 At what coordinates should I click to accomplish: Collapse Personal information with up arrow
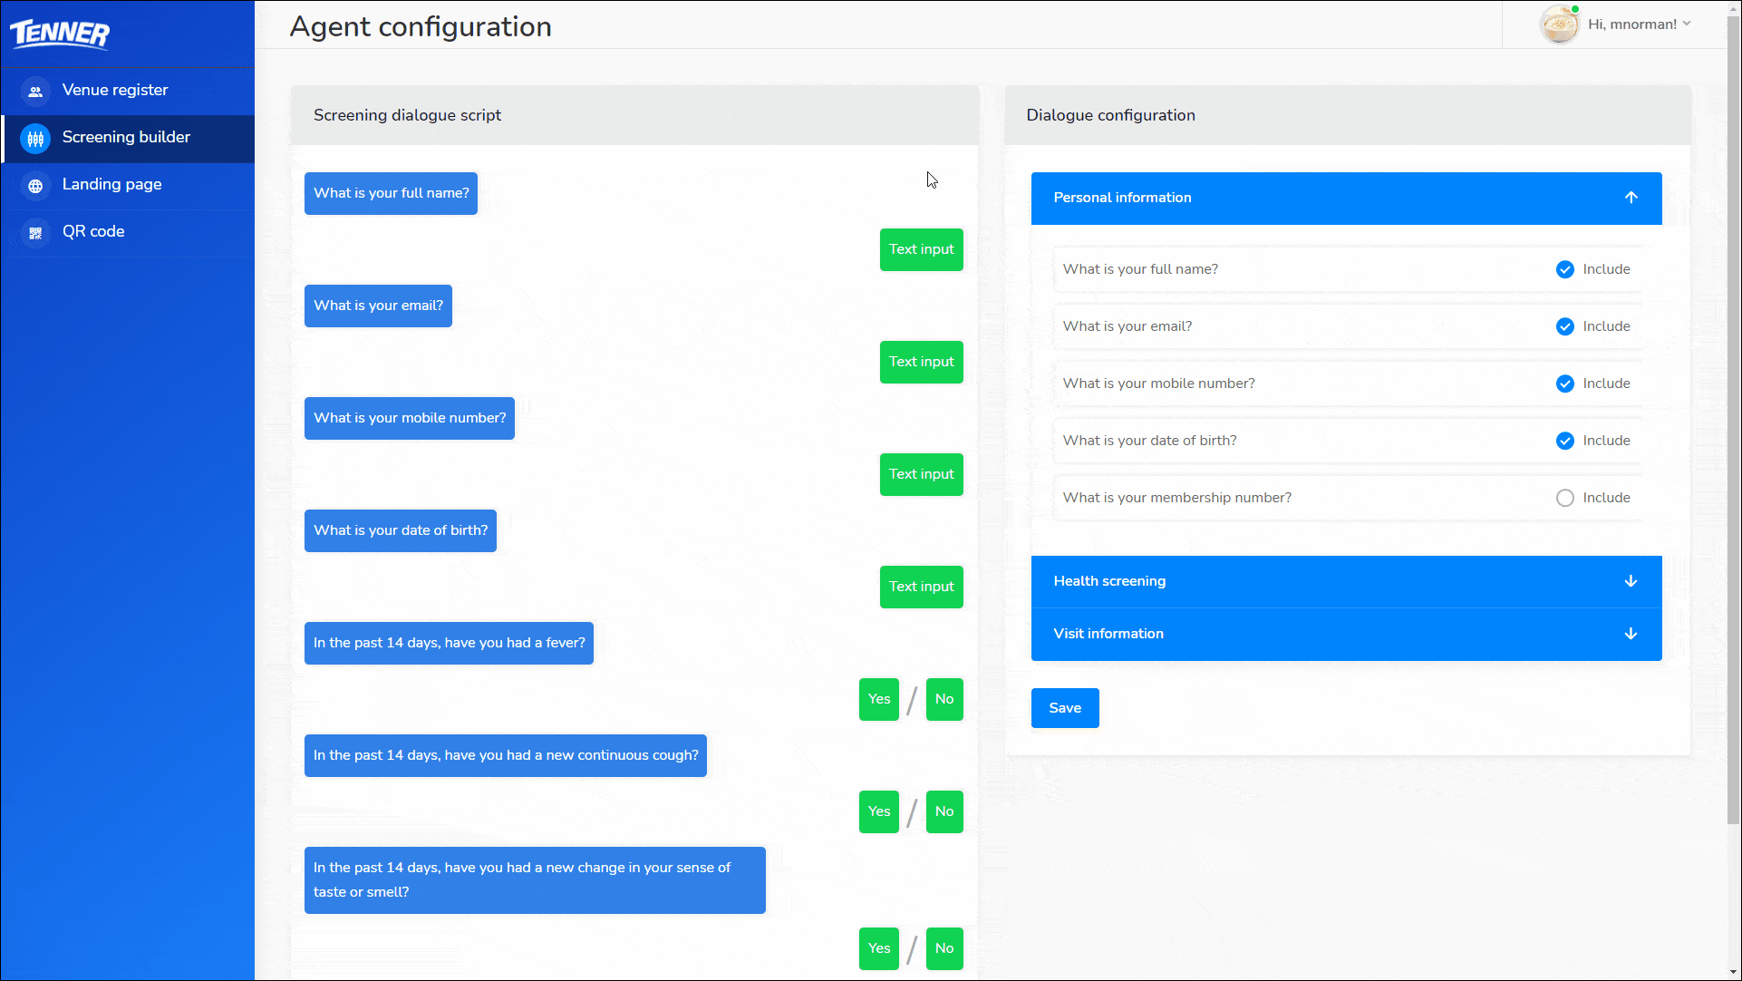(x=1631, y=198)
